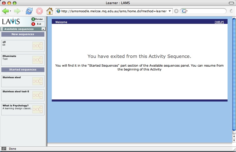236x152 pixels.
Task: Open the HELP link
Action: coord(219,22)
